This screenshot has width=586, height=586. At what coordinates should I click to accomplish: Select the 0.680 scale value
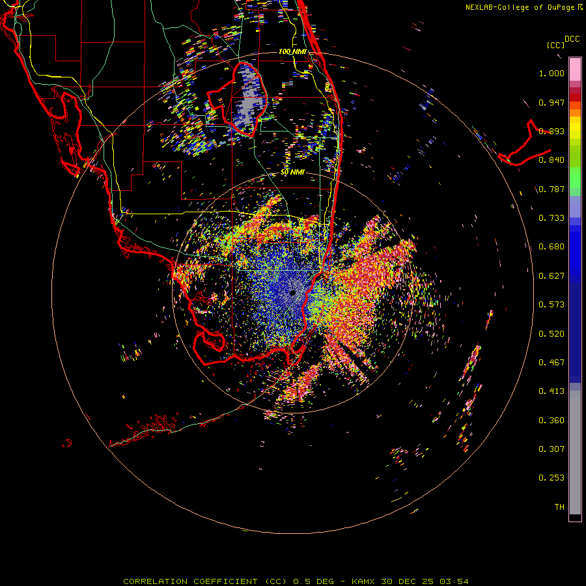click(551, 247)
